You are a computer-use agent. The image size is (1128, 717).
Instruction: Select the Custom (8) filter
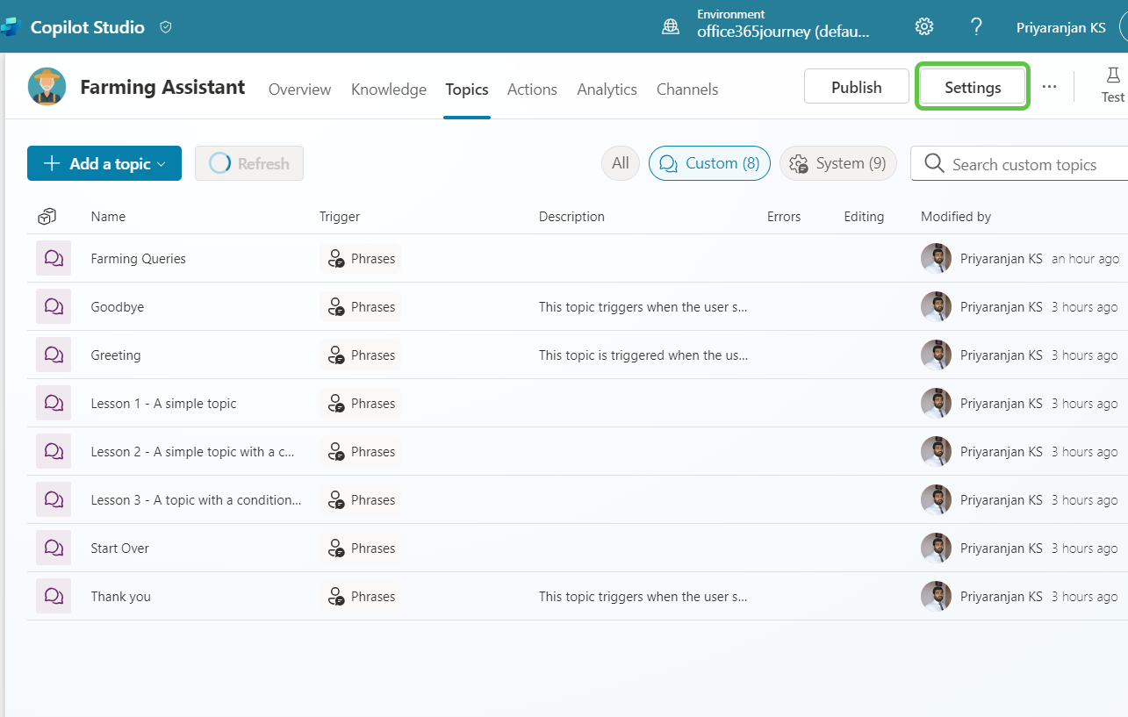pos(709,163)
